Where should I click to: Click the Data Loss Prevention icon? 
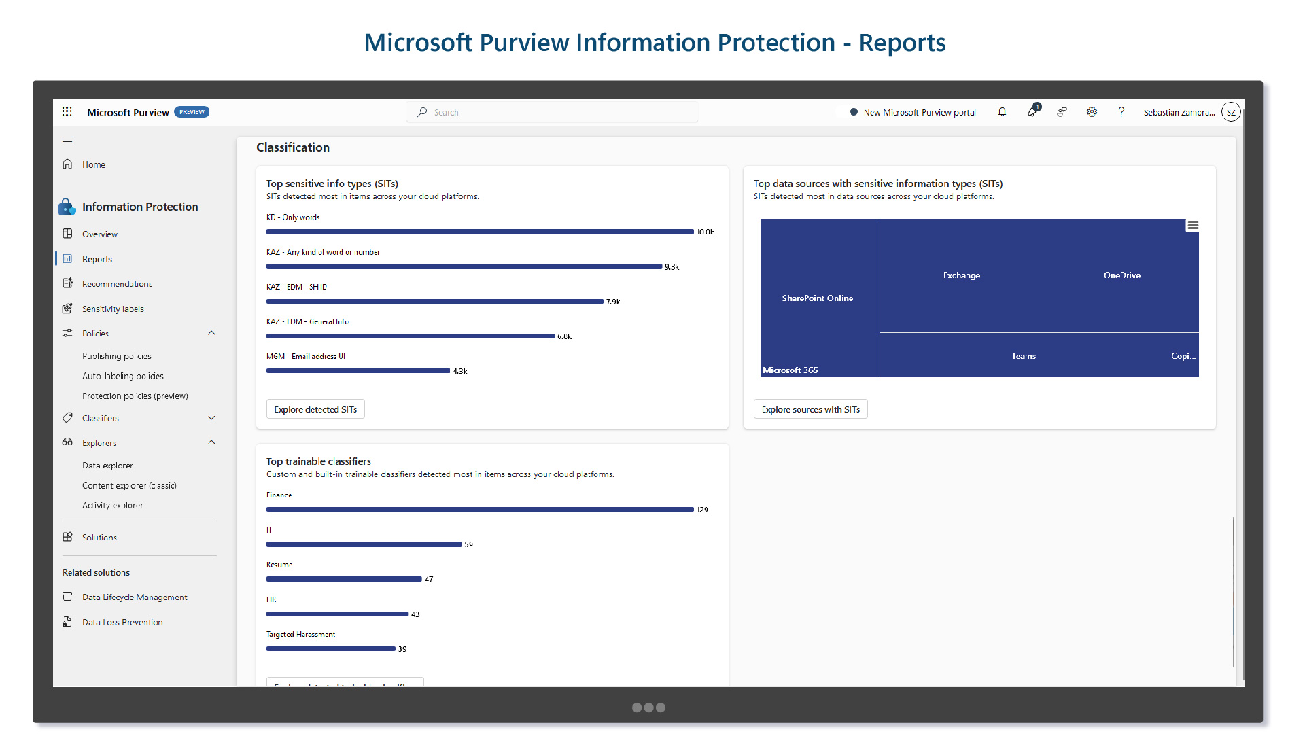click(67, 622)
